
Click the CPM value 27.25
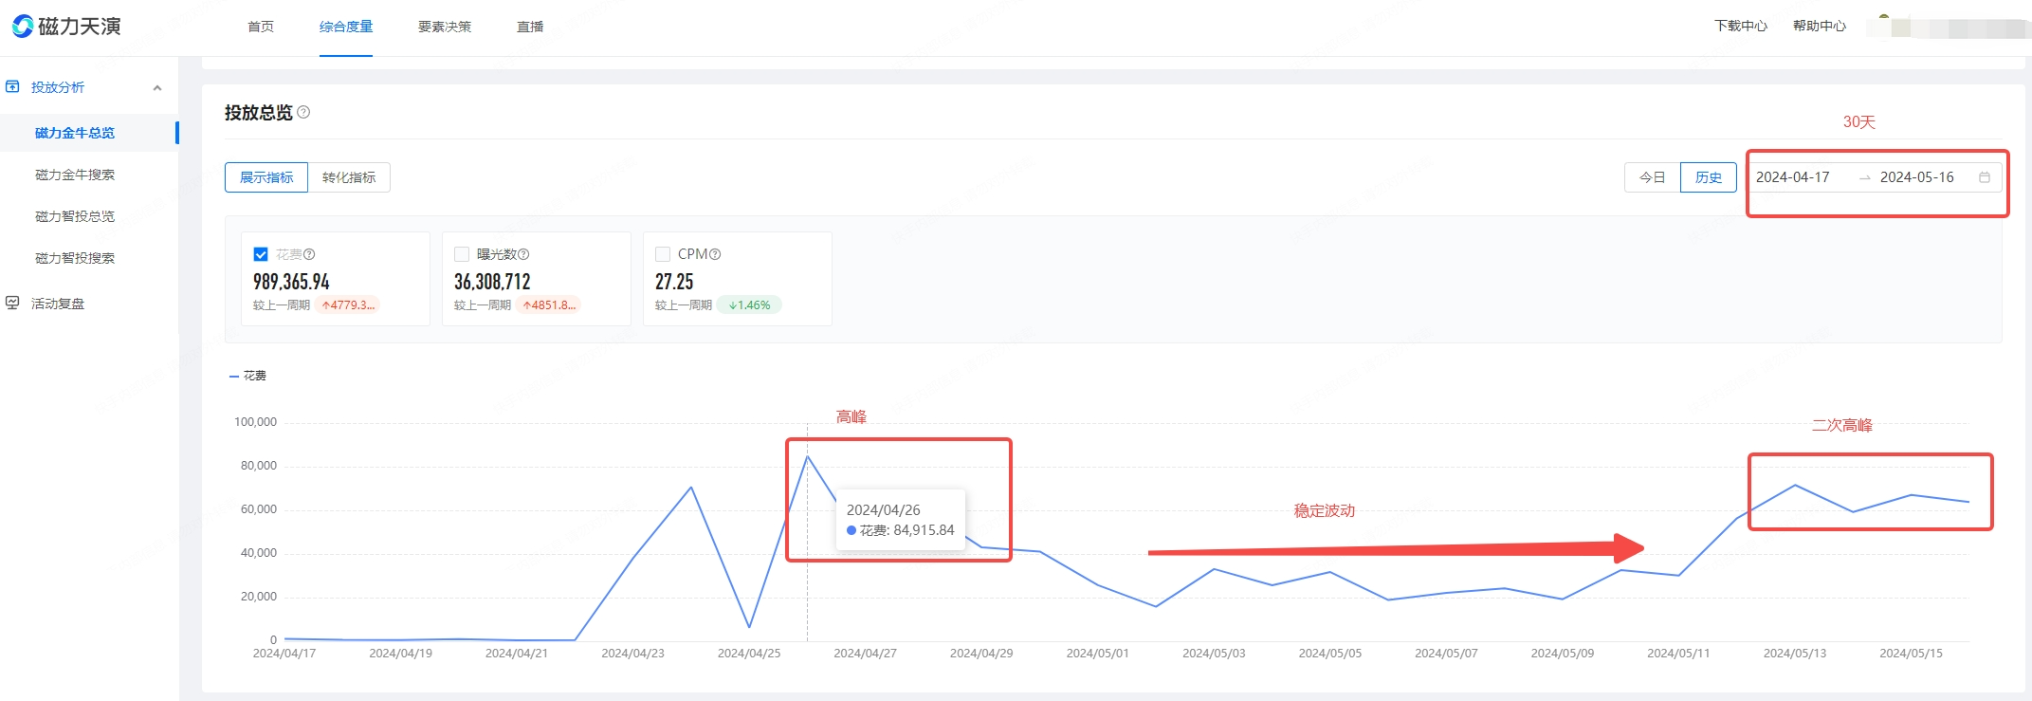pyautogui.click(x=674, y=282)
